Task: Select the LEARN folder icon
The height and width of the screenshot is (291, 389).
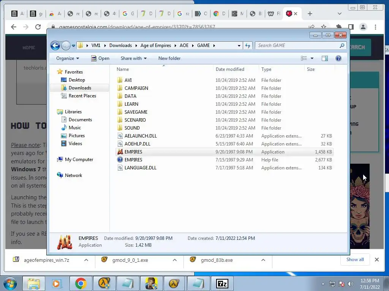Action: 120,104
